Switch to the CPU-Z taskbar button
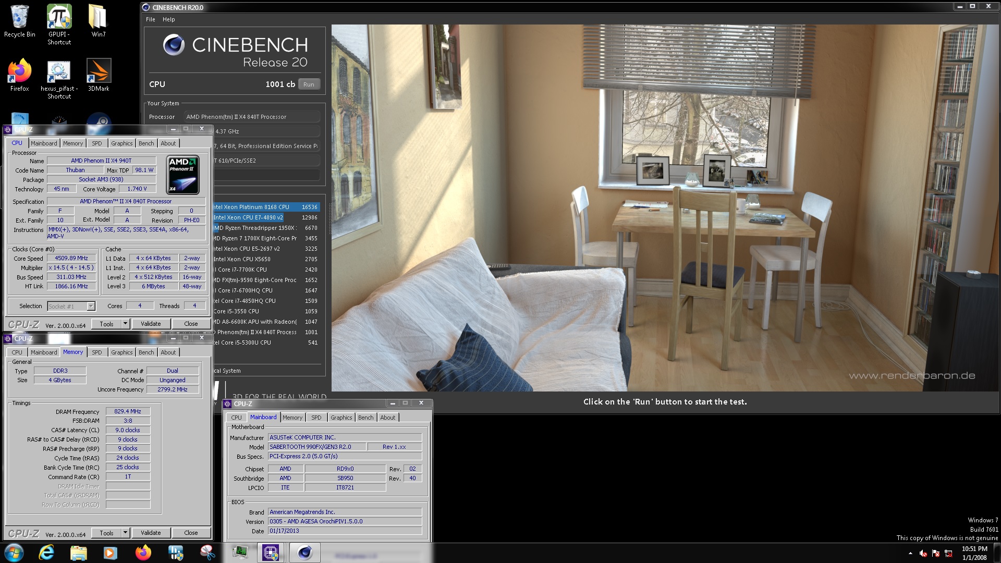The image size is (1001, 563). click(x=271, y=553)
